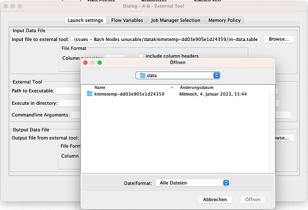Click the folder icon in data dropdown
The height and width of the screenshot is (210, 308).
coord(142,75)
